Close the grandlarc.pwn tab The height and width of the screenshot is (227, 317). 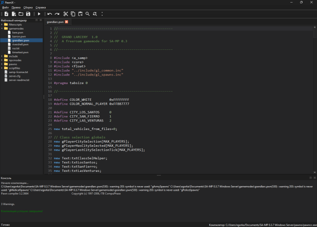[66, 22]
